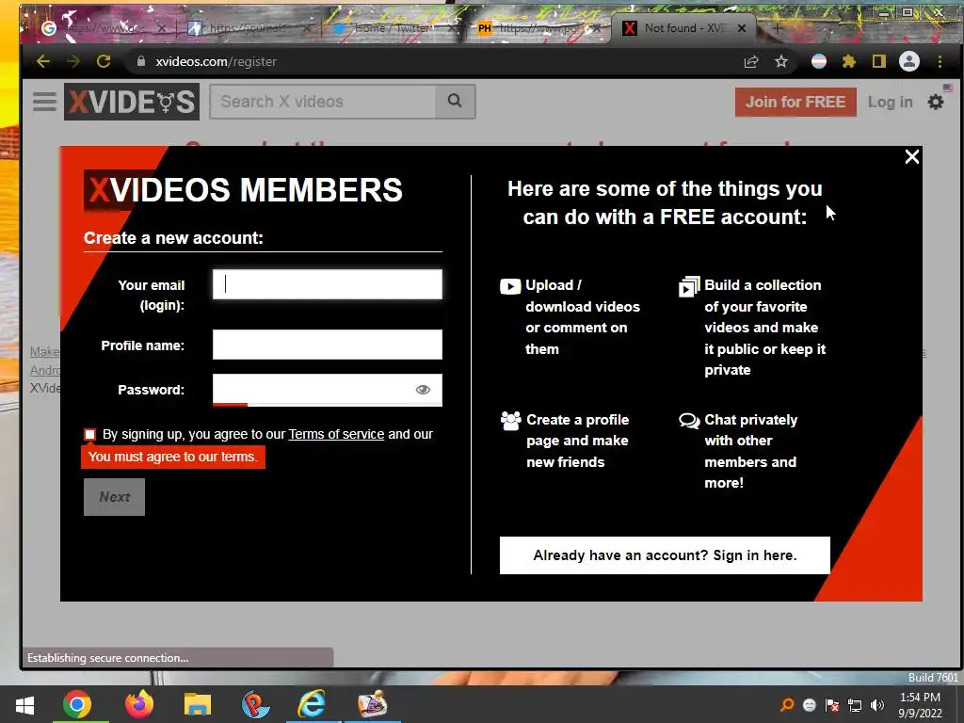The image size is (964, 723).
Task: Launch Firefox from the taskbar
Action: click(x=139, y=704)
